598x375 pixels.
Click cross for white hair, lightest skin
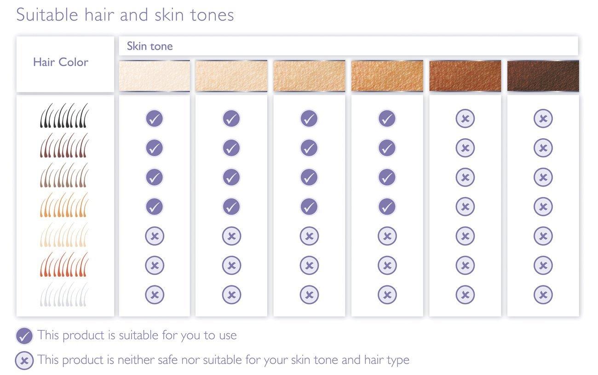[x=155, y=294]
